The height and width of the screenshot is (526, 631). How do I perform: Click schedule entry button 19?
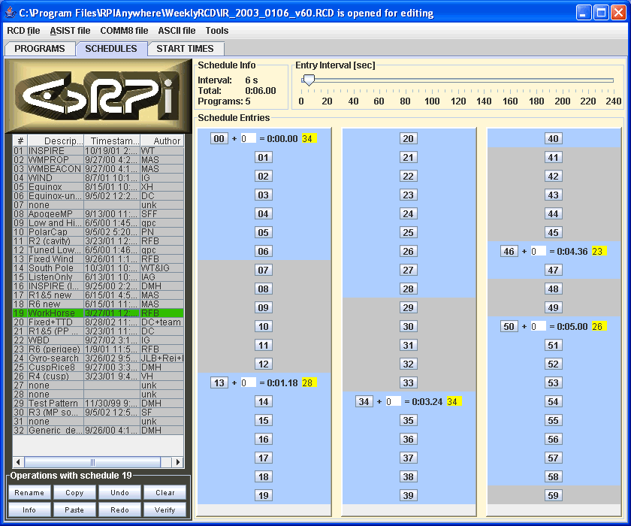coord(263,495)
